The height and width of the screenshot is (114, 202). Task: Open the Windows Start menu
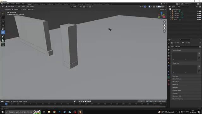[3, 112]
